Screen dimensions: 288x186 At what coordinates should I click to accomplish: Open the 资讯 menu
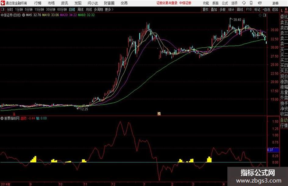64,3
